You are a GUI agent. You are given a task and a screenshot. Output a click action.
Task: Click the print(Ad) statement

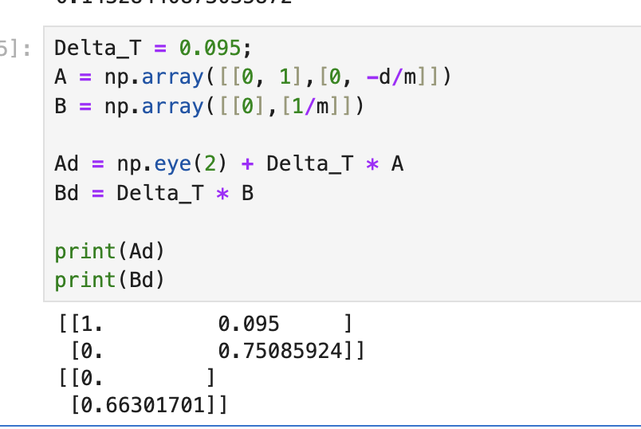pos(109,251)
